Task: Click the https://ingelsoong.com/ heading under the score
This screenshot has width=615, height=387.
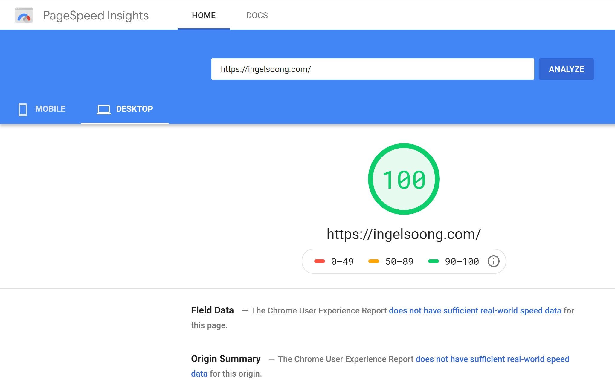Action: coord(404,234)
